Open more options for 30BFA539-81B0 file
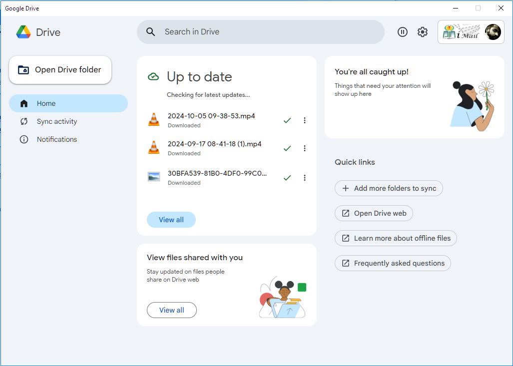This screenshot has width=513, height=366. coord(305,178)
